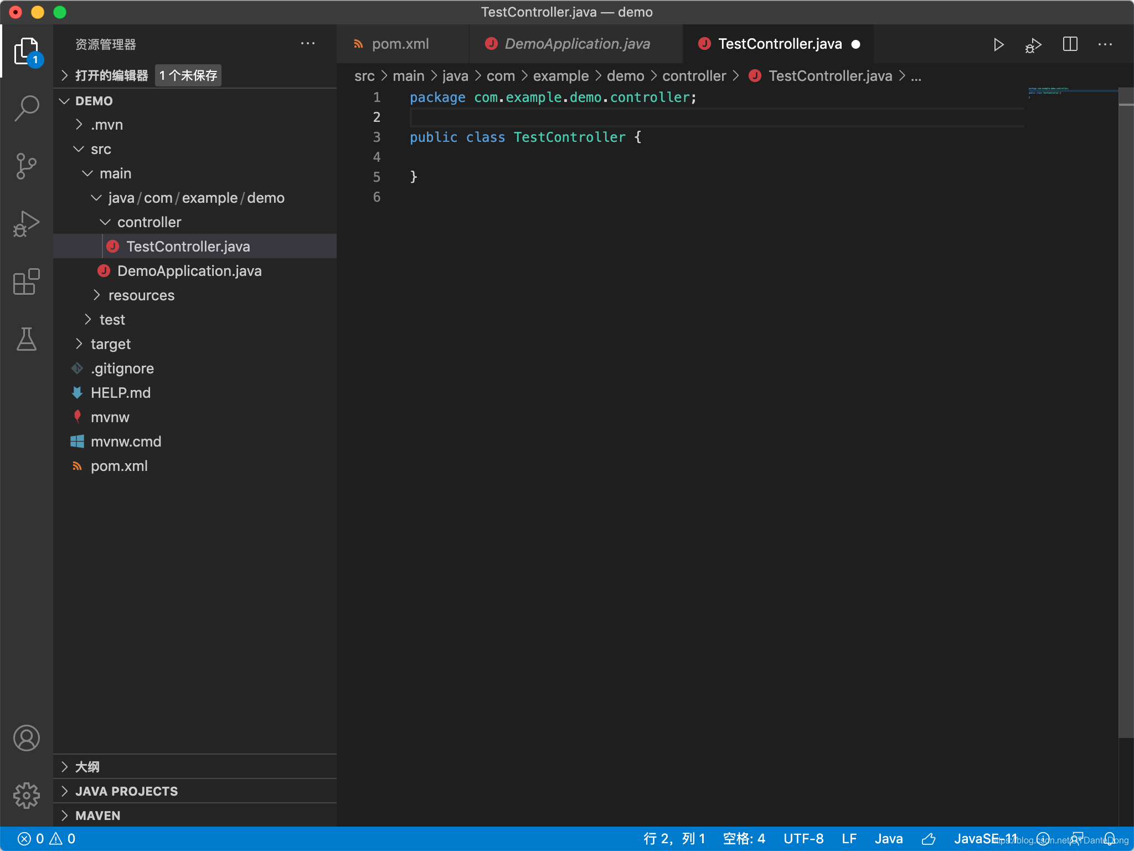
Task: Open HELP.md in the explorer
Action: click(x=195, y=393)
